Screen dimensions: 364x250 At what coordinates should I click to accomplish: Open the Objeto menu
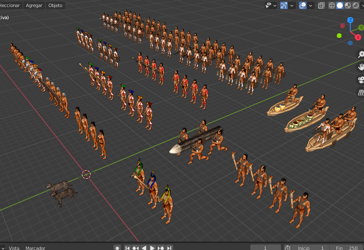pos(55,5)
